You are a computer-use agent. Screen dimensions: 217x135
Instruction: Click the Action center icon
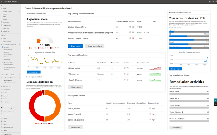[2, 22]
